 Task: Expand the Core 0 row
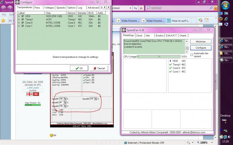(x=19, y=23)
